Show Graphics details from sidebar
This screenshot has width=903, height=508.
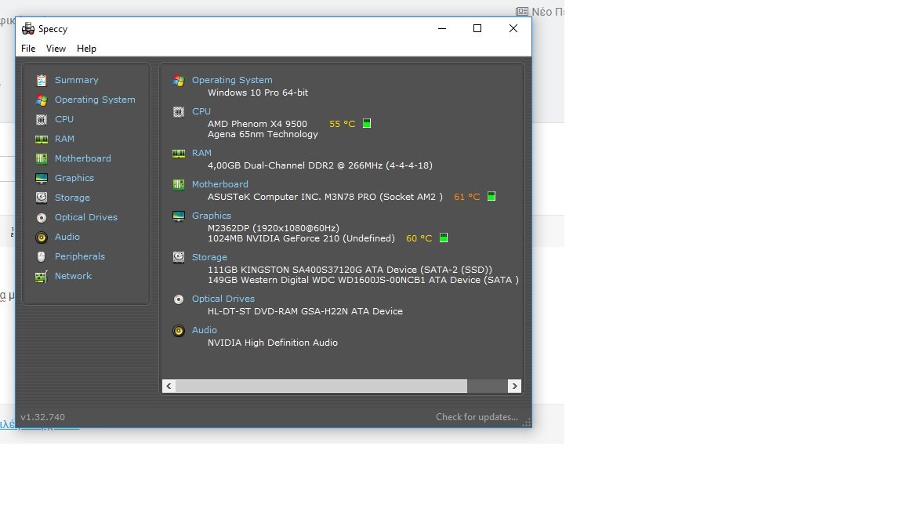tap(74, 178)
